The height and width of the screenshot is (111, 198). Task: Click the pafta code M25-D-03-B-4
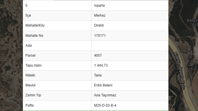click(x=105, y=105)
